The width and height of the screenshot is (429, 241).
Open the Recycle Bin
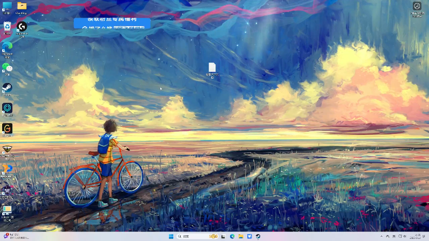point(7,28)
